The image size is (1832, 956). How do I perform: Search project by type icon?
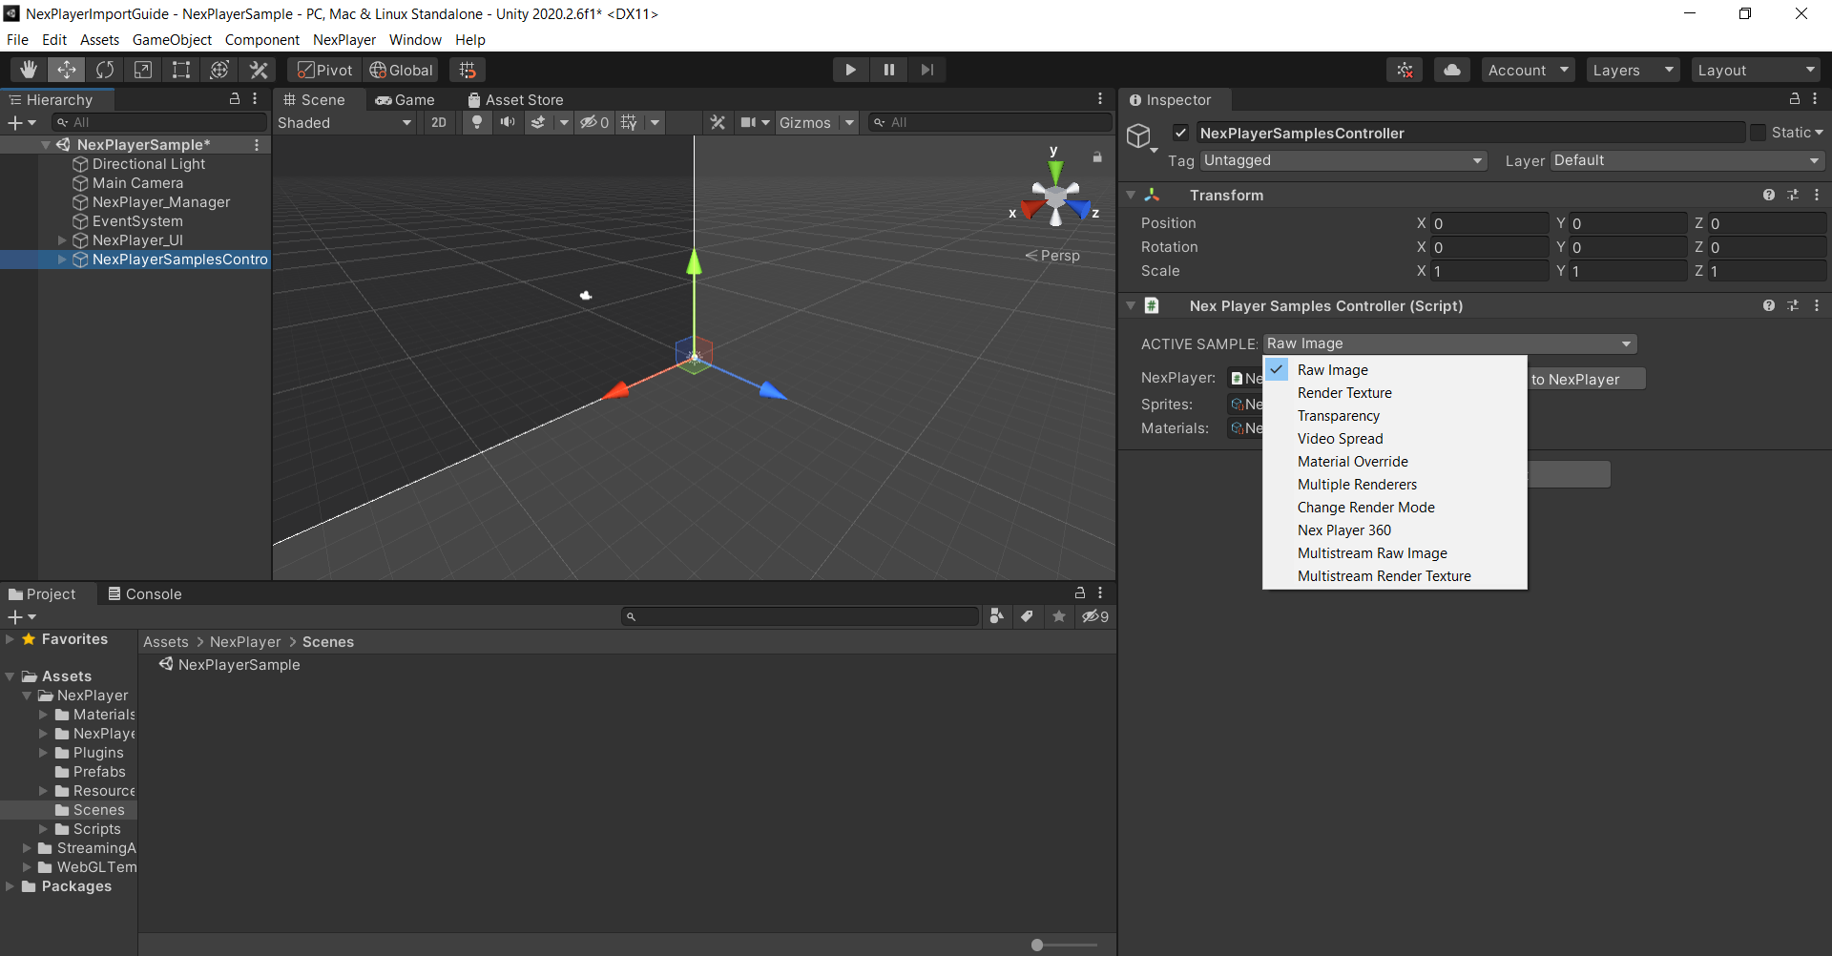point(996,616)
